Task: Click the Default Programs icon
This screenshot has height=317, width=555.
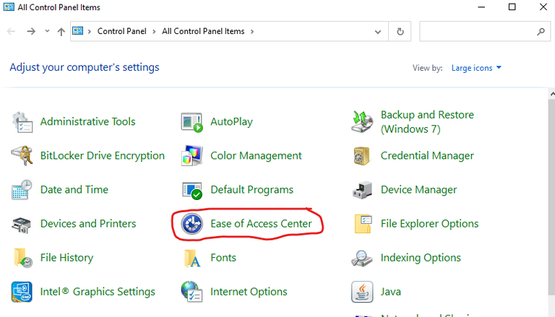Action: pyautogui.click(x=192, y=190)
